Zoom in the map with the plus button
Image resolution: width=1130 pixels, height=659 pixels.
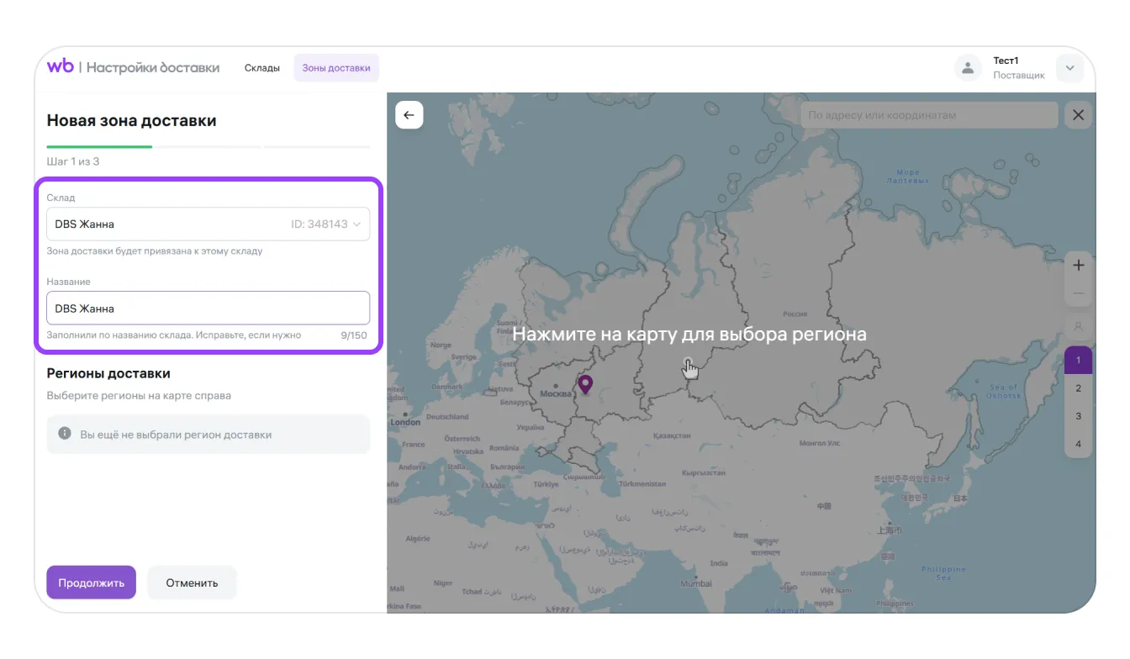coord(1078,265)
